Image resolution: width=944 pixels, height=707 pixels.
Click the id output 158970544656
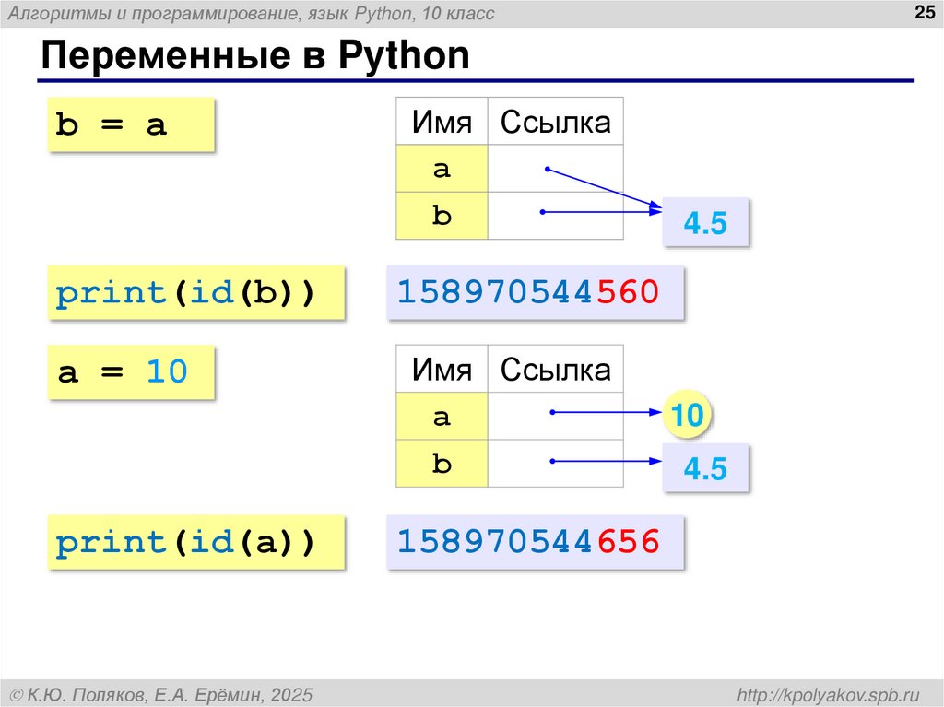tap(535, 542)
